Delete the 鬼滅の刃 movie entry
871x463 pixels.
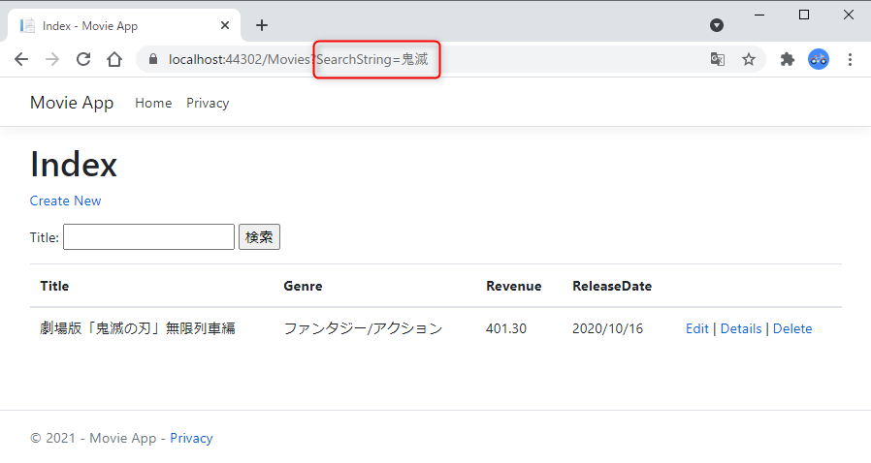tap(792, 328)
